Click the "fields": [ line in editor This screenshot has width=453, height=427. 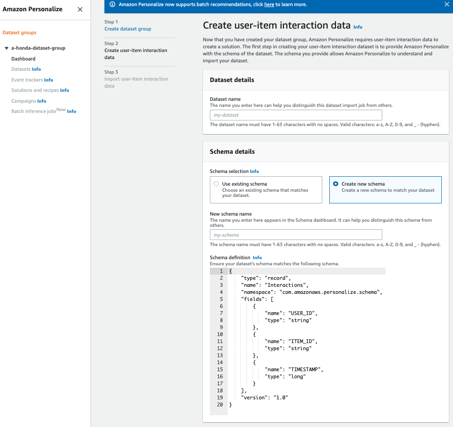point(257,299)
